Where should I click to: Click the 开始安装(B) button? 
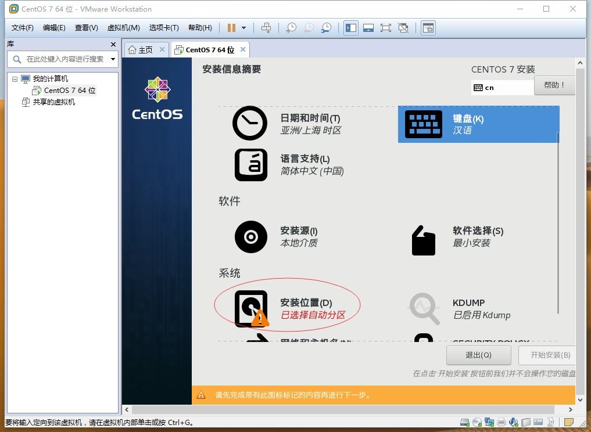pyautogui.click(x=547, y=355)
